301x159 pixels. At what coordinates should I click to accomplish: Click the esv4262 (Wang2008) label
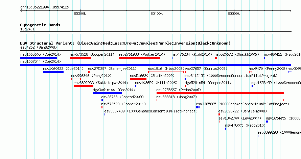tap(39, 47)
